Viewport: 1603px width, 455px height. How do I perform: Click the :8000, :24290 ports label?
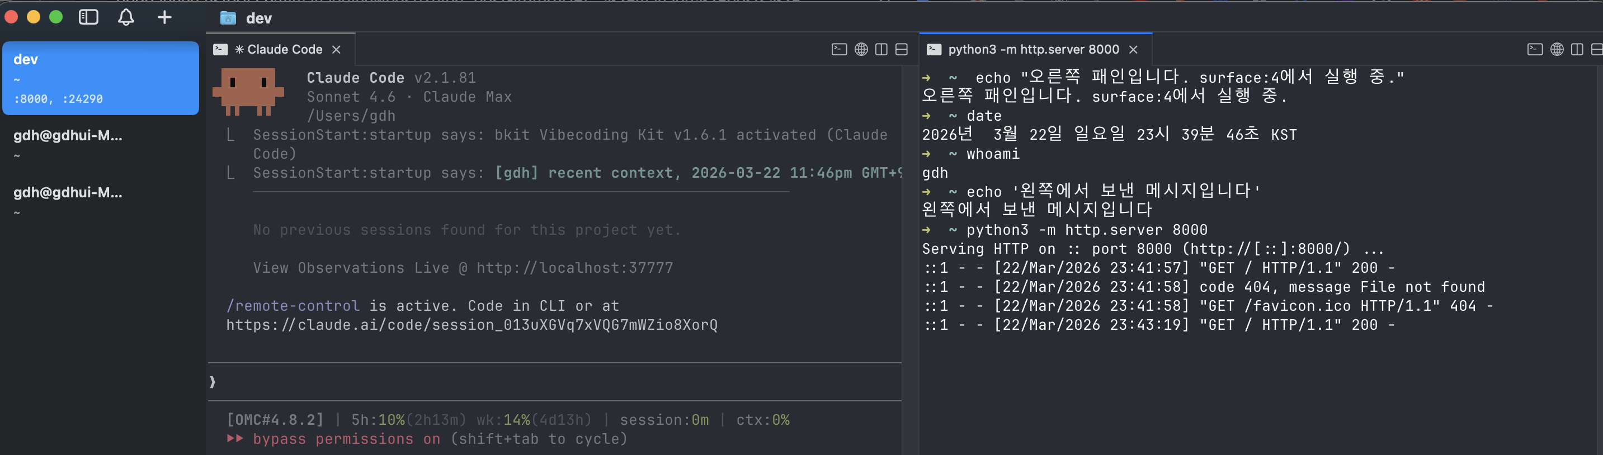pos(59,99)
